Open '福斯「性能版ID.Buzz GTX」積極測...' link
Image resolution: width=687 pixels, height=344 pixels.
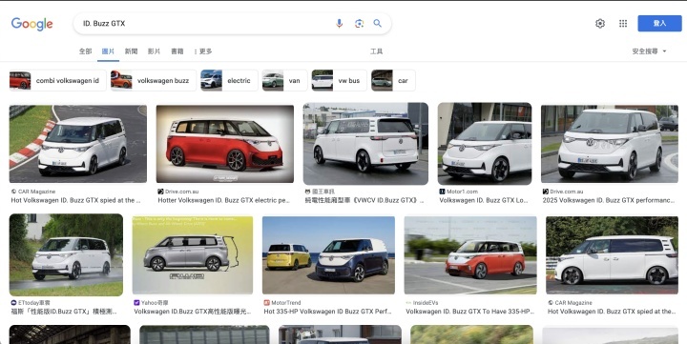click(x=64, y=312)
